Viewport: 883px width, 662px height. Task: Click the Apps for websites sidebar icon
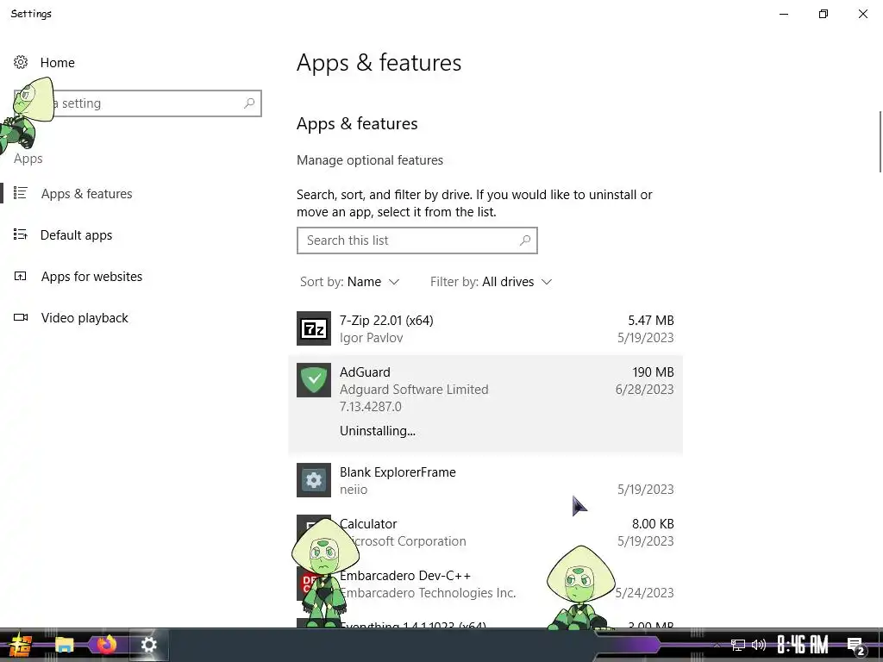[x=21, y=276]
